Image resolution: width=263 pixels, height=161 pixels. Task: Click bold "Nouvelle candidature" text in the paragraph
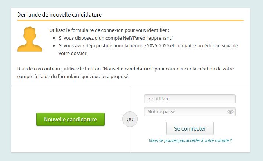click(129, 69)
